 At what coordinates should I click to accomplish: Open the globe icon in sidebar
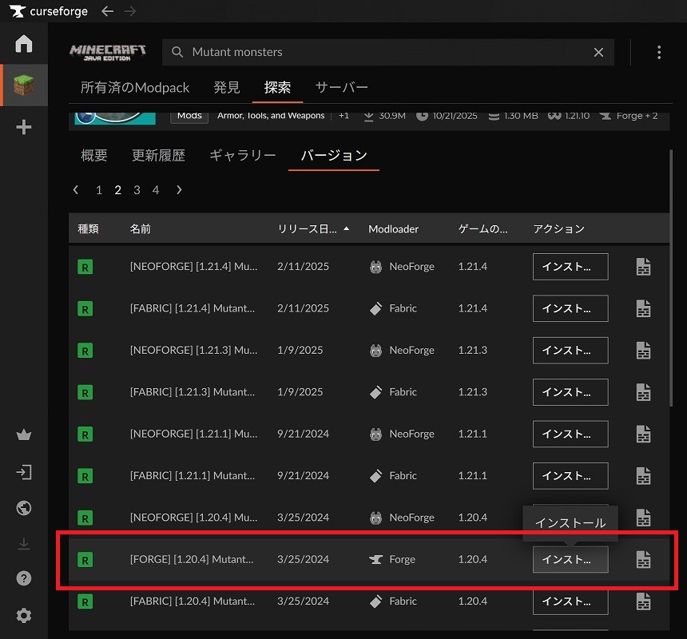click(x=24, y=508)
